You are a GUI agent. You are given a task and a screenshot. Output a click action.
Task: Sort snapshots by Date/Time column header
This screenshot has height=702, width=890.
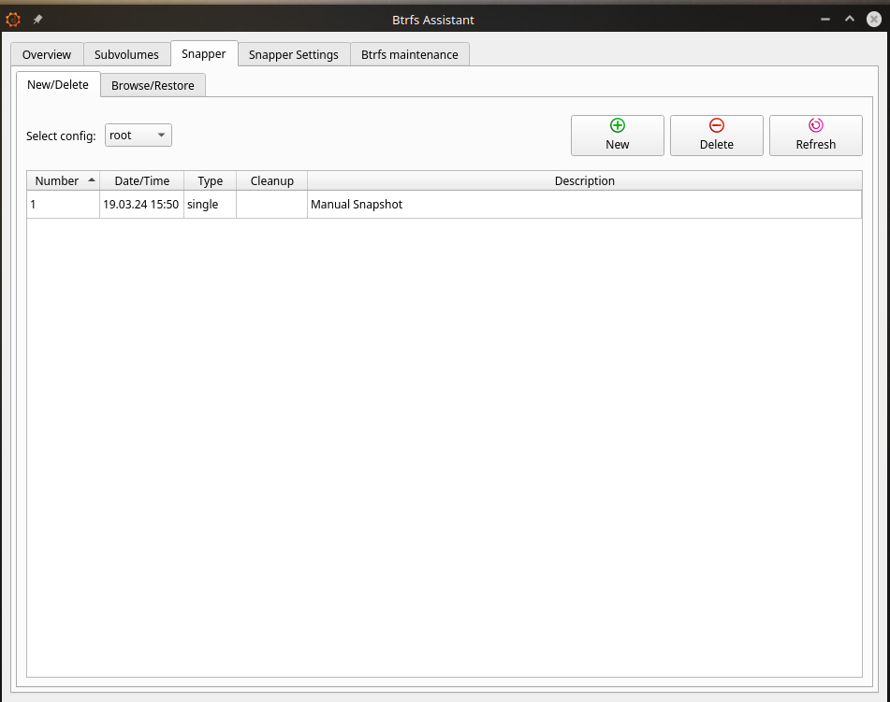pos(141,181)
